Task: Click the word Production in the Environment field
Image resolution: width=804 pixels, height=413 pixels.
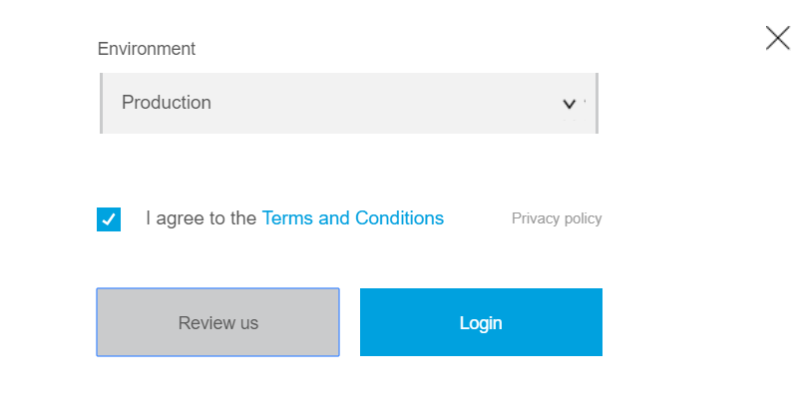Action: tap(167, 103)
